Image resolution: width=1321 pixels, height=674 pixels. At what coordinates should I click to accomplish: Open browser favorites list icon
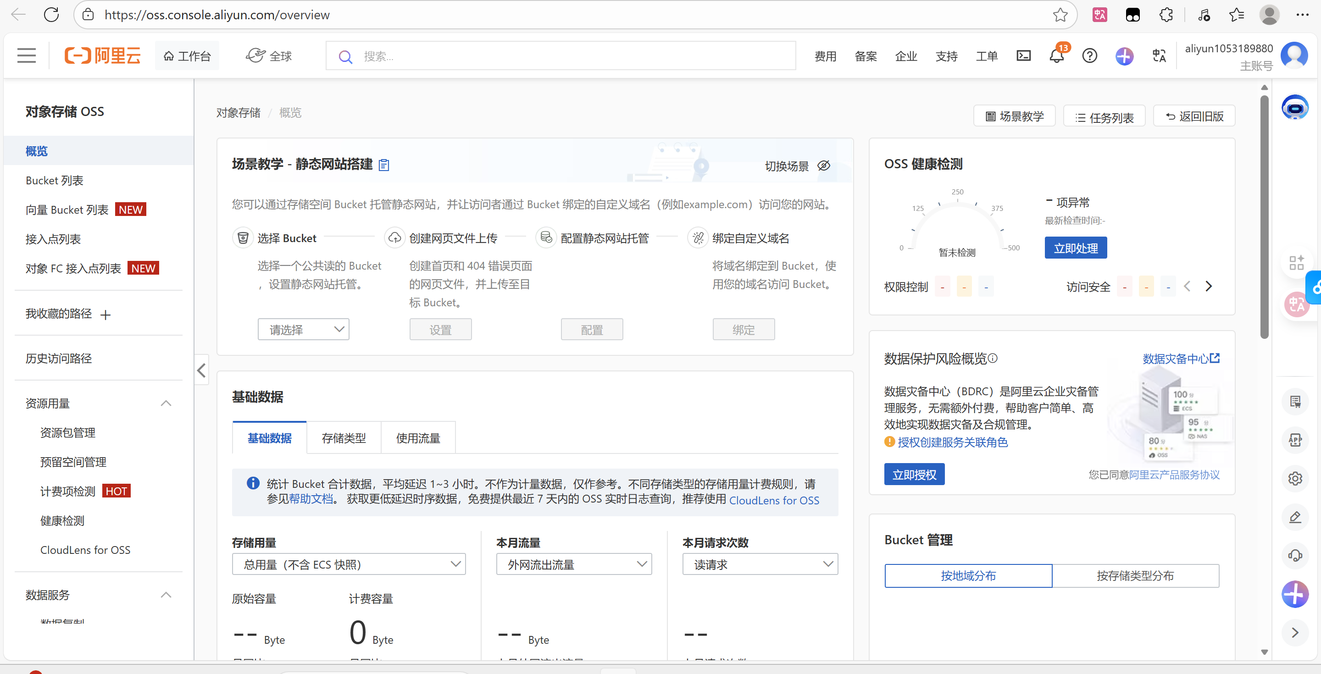tap(1237, 14)
